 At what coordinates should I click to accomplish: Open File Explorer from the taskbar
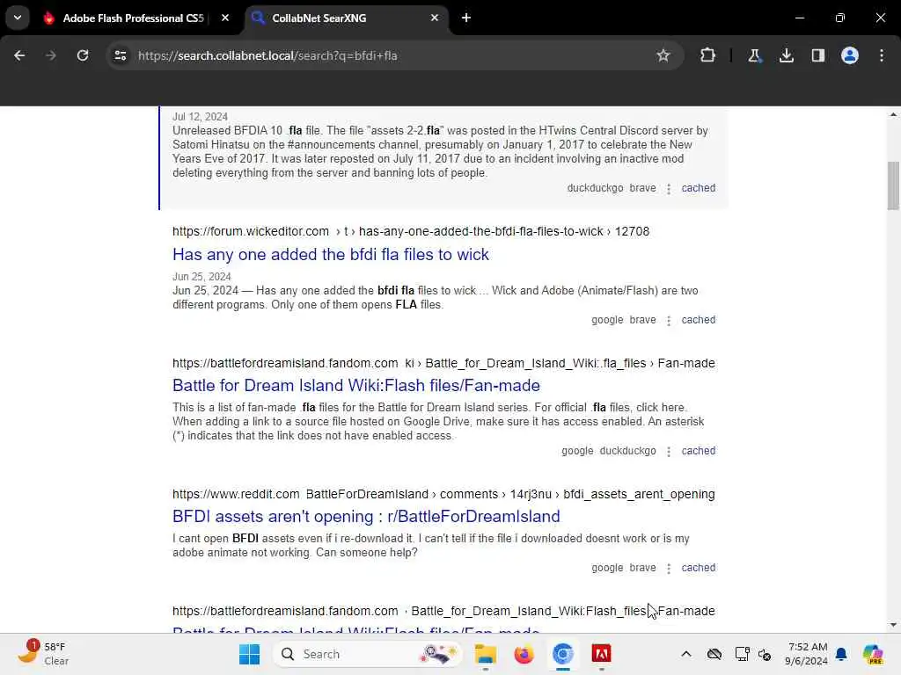[x=485, y=654]
